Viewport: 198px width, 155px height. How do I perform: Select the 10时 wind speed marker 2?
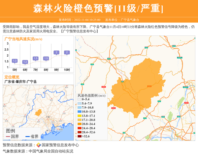[x=67, y=53]
